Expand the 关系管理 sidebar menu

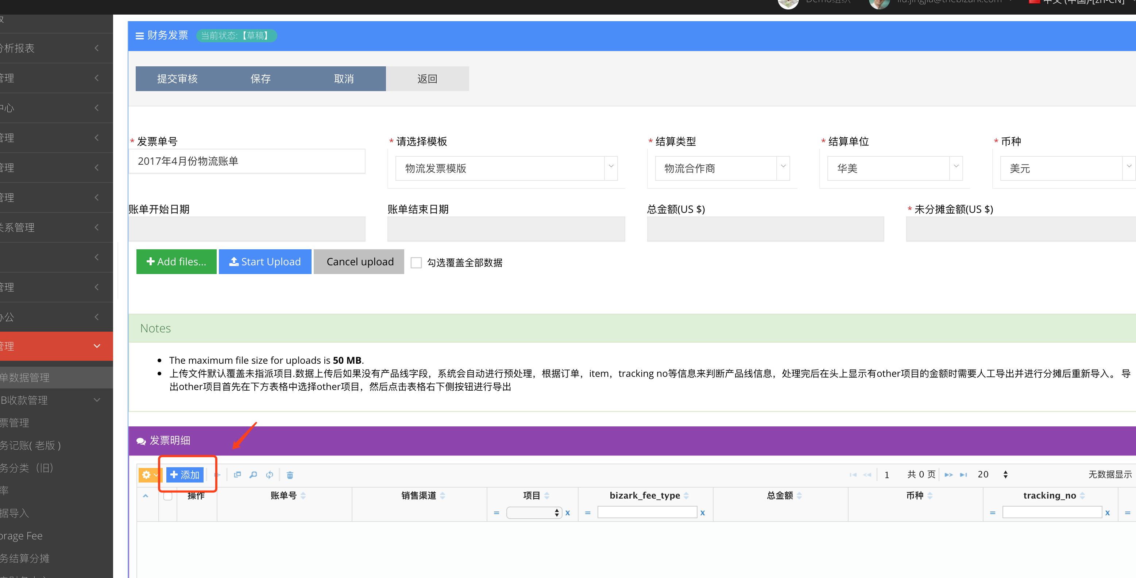57,227
